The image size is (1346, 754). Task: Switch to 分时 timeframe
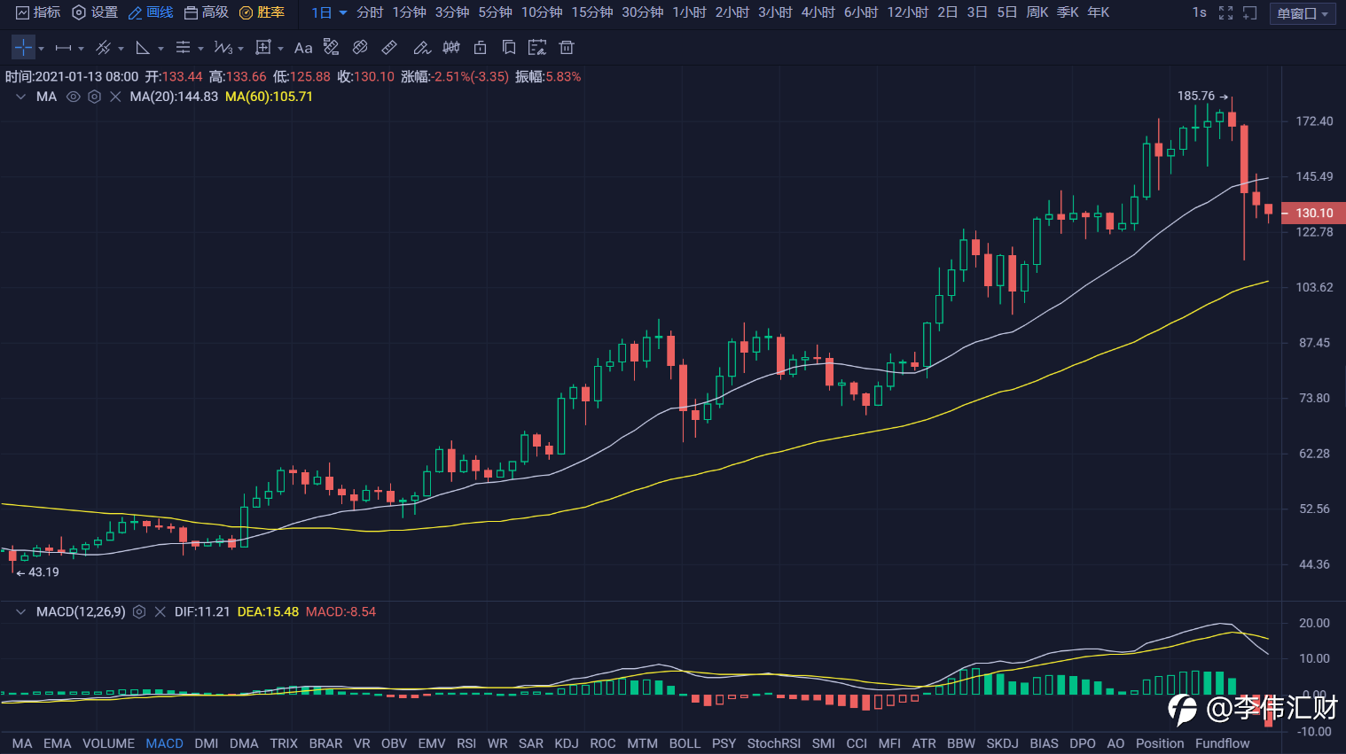[370, 12]
